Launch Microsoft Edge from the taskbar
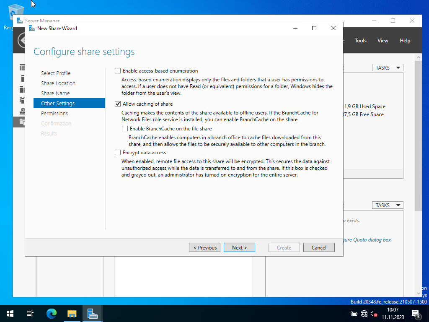429x322 pixels. click(51, 313)
